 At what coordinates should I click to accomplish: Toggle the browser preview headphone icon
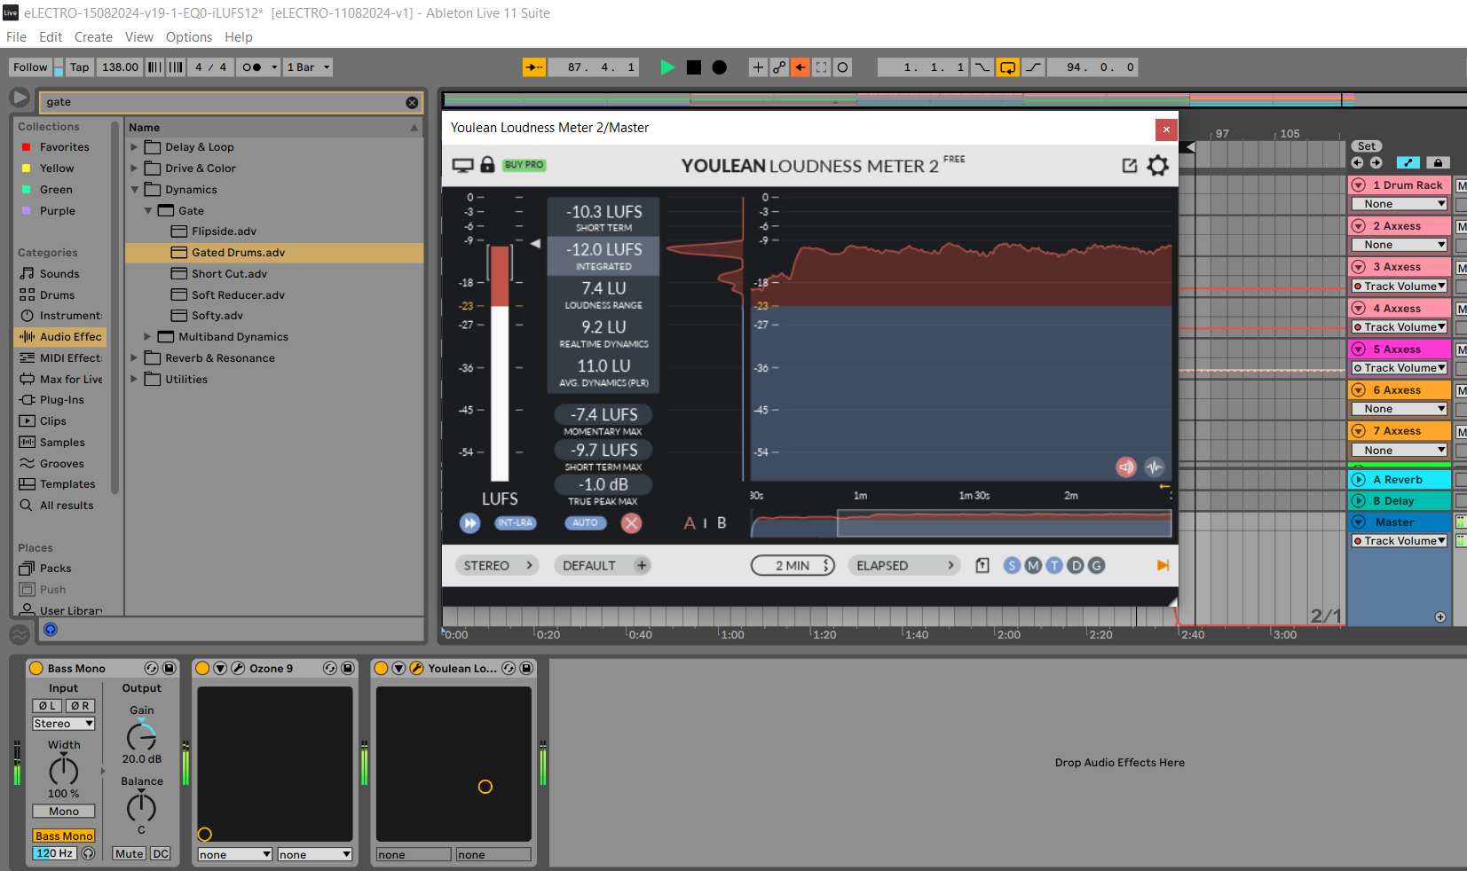click(x=51, y=630)
